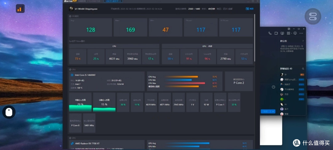Click the GPU total usage tile showing 96 %
333x150 pixels.
[207, 56]
